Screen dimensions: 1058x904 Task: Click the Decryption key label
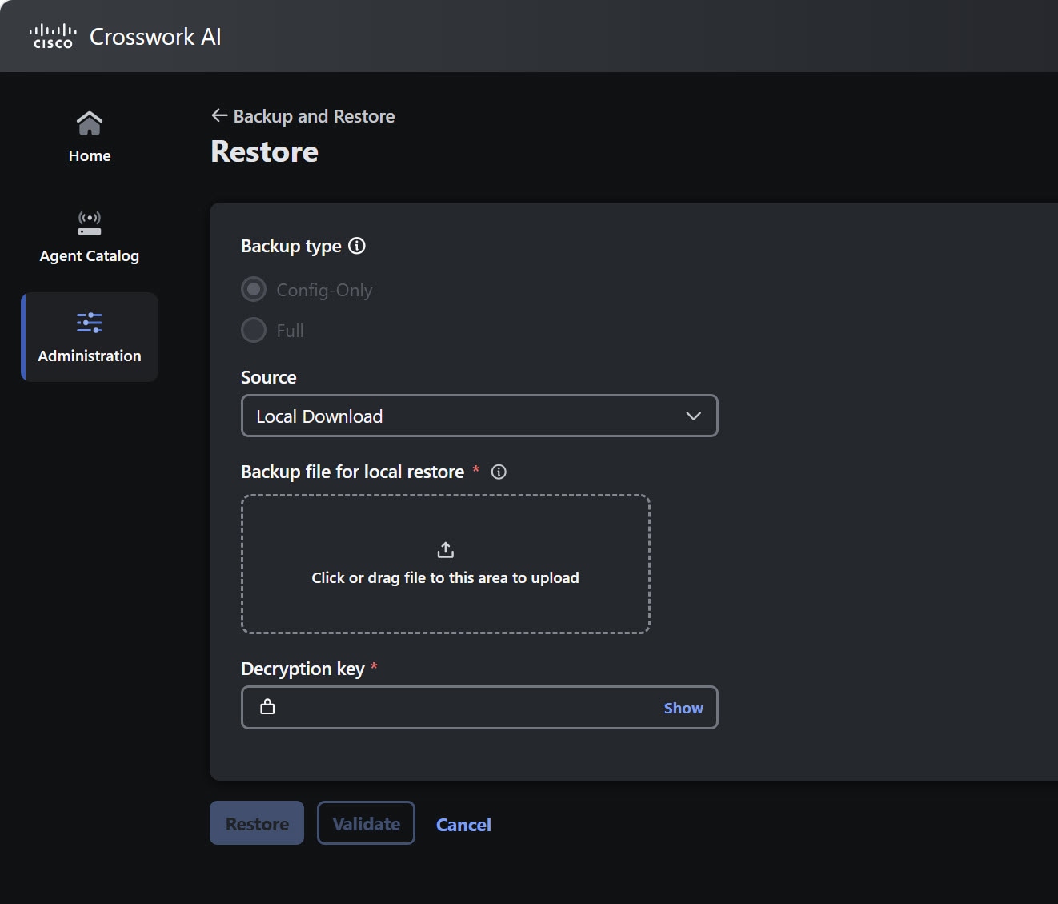[x=303, y=669]
